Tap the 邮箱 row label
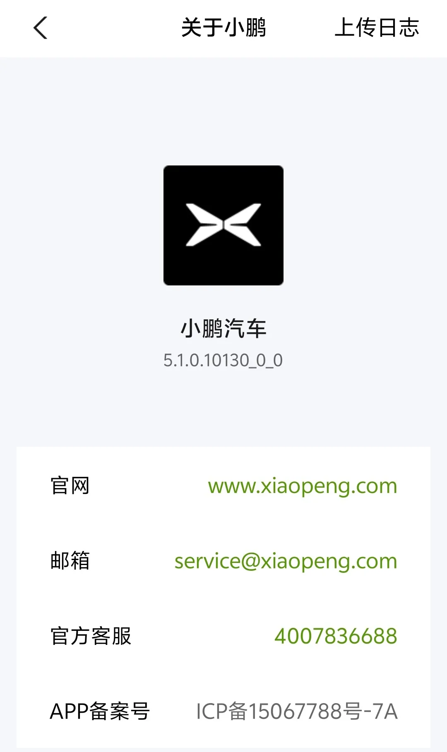The image size is (447, 752). tap(70, 561)
